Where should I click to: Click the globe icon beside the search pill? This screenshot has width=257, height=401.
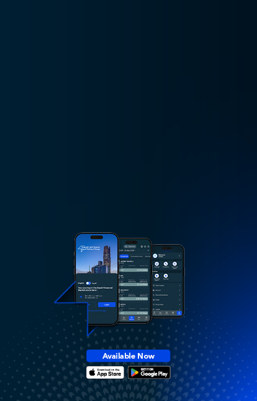point(142,247)
